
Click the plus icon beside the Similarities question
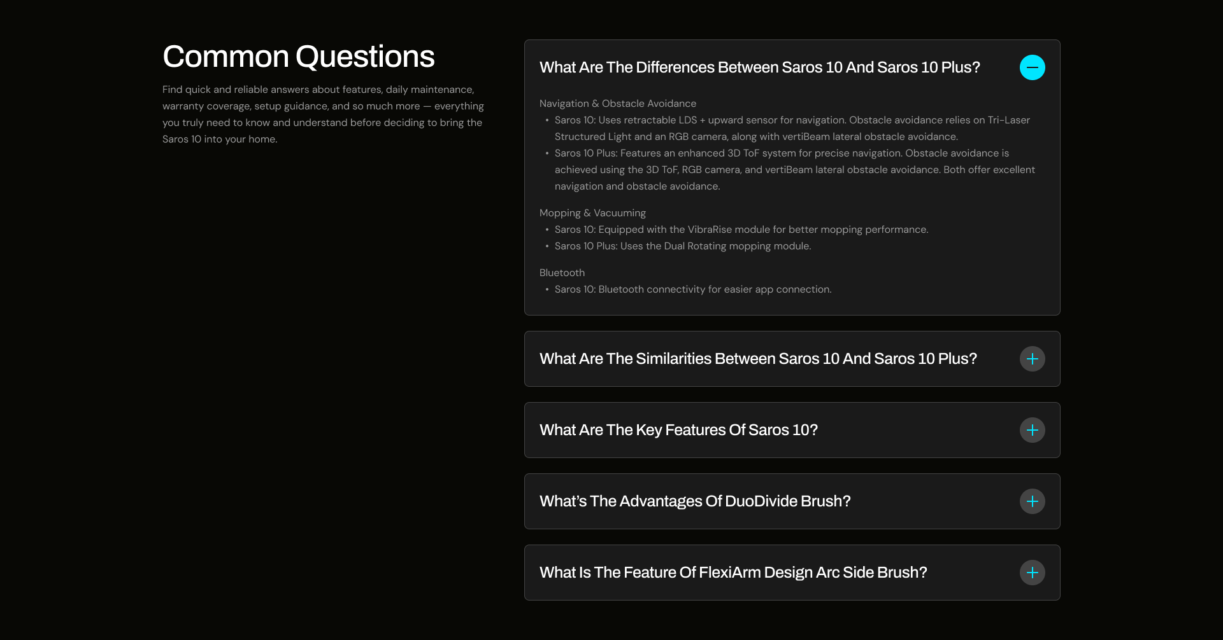[x=1032, y=359]
